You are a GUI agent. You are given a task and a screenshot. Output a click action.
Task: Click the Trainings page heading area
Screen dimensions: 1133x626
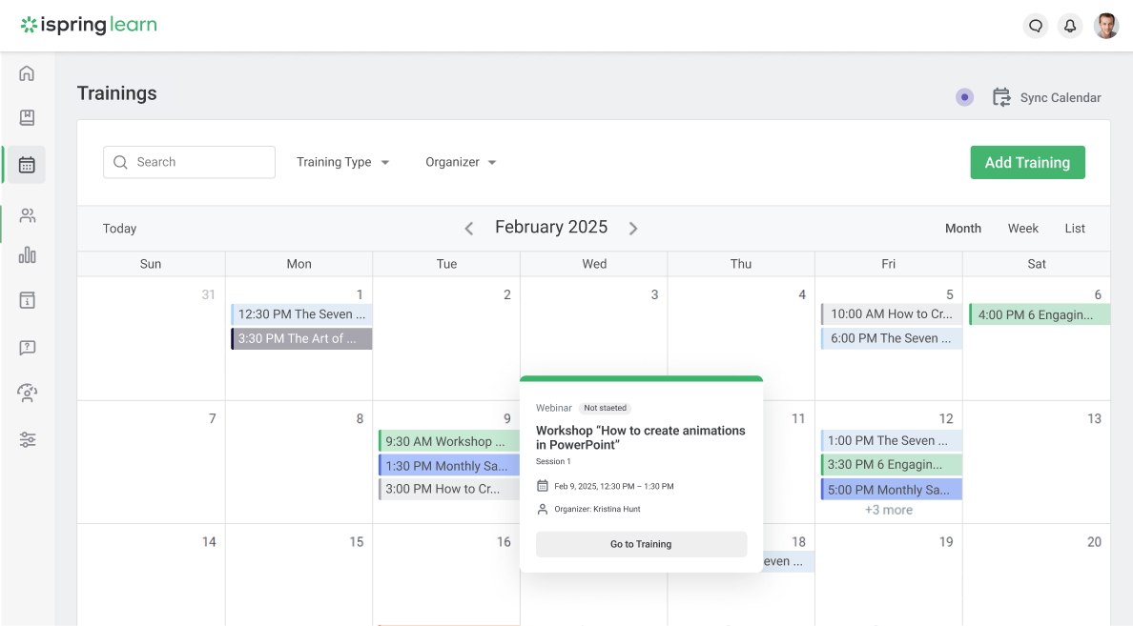116,92
